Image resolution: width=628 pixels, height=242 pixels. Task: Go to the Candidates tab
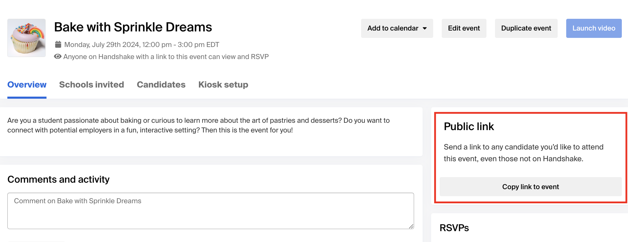[161, 85]
